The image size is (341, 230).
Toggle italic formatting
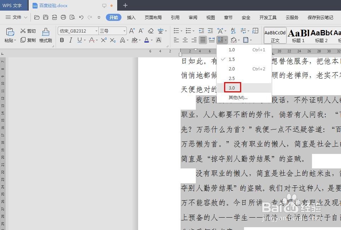(x=70, y=40)
